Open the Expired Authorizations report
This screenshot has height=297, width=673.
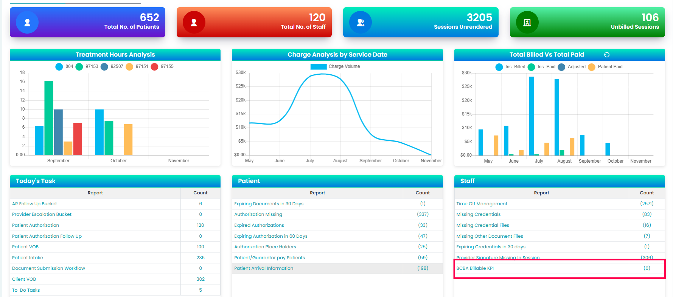259,225
